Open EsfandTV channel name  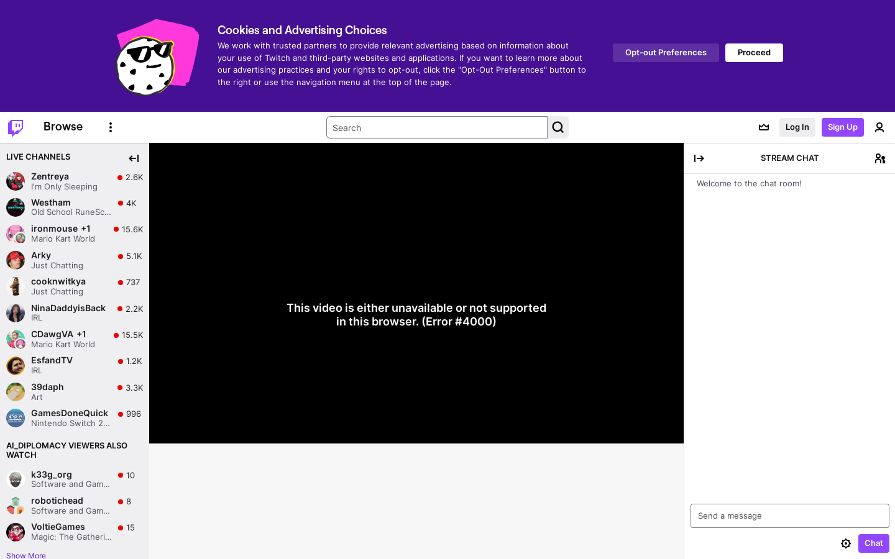(x=52, y=360)
